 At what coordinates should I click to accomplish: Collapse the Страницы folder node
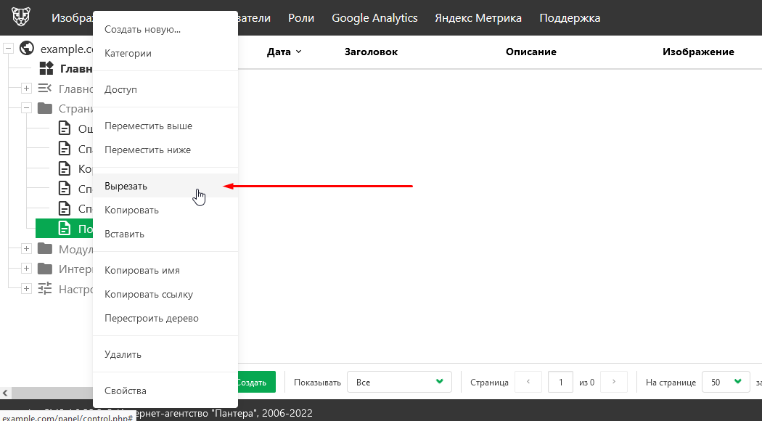point(26,108)
